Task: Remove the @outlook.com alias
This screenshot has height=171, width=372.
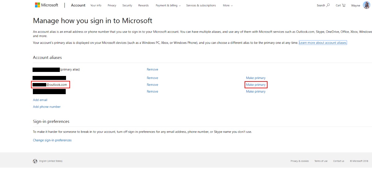Action: pos(153,85)
